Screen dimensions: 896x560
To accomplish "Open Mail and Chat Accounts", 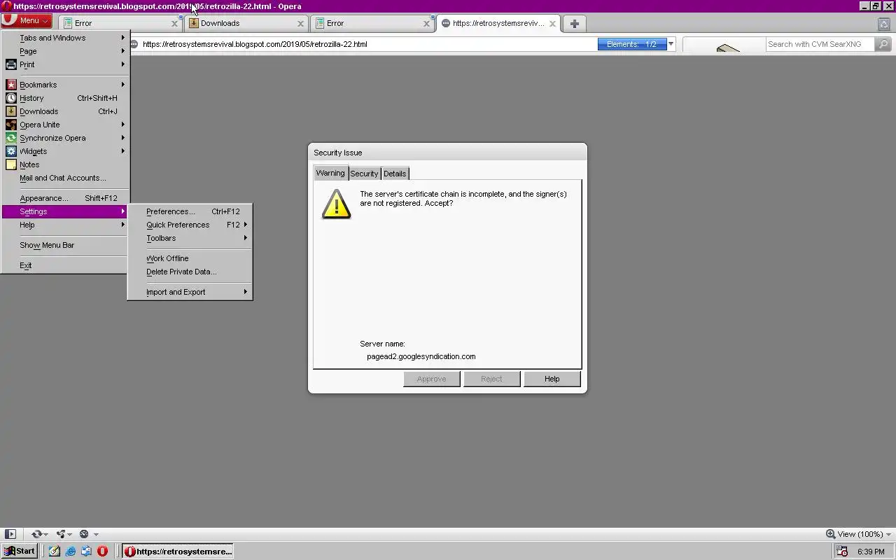I will pyautogui.click(x=64, y=178).
